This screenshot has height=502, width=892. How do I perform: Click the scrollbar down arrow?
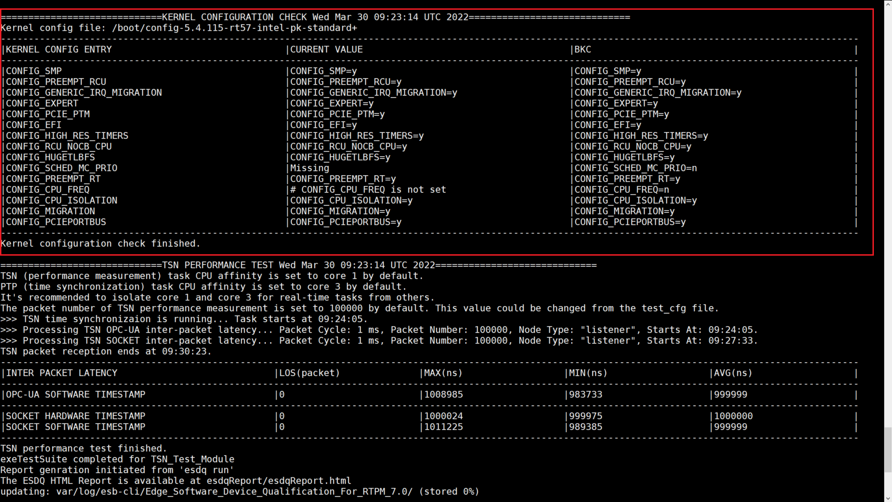[888, 498]
